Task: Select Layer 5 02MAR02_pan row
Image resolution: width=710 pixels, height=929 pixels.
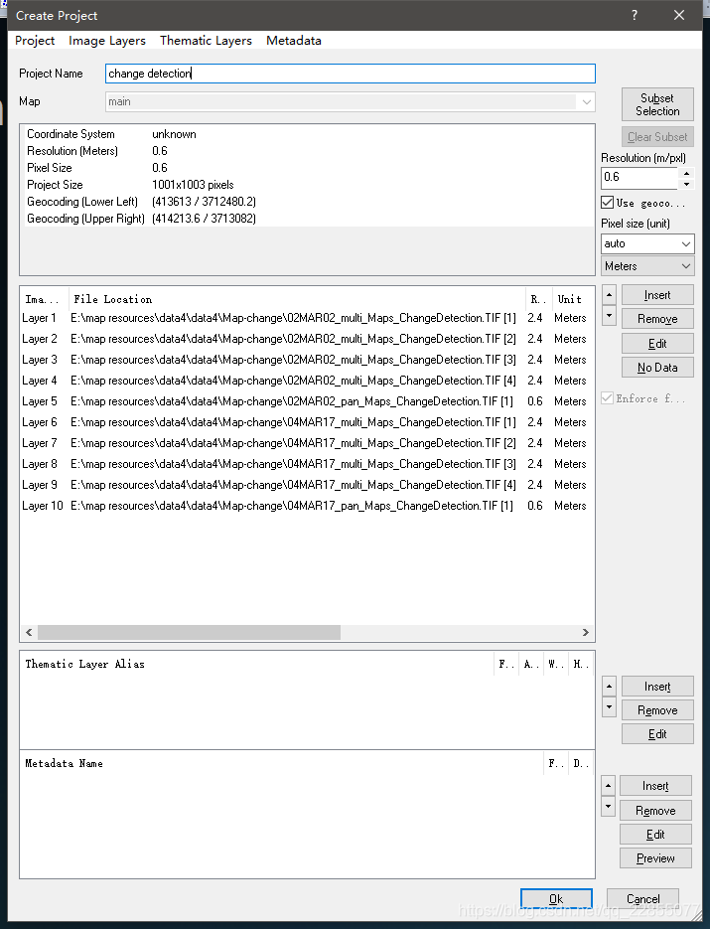Action: pyautogui.click(x=305, y=401)
